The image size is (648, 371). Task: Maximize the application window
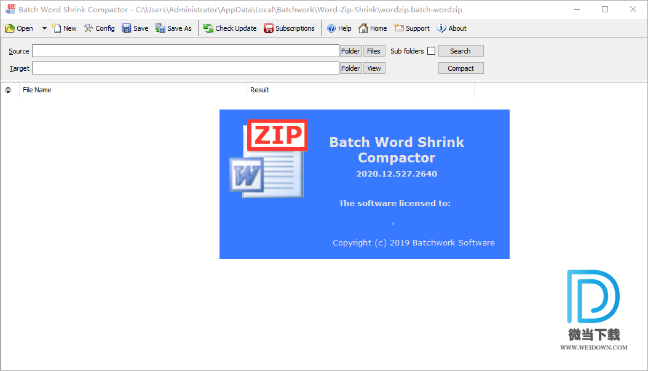(x=605, y=9)
